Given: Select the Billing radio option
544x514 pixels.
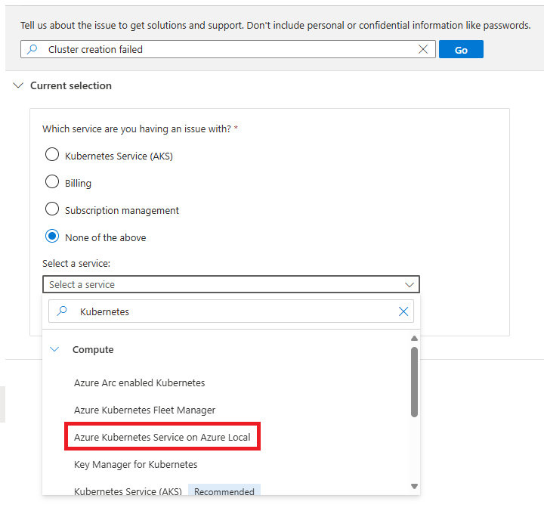Looking at the screenshot, I should pyautogui.click(x=52, y=182).
